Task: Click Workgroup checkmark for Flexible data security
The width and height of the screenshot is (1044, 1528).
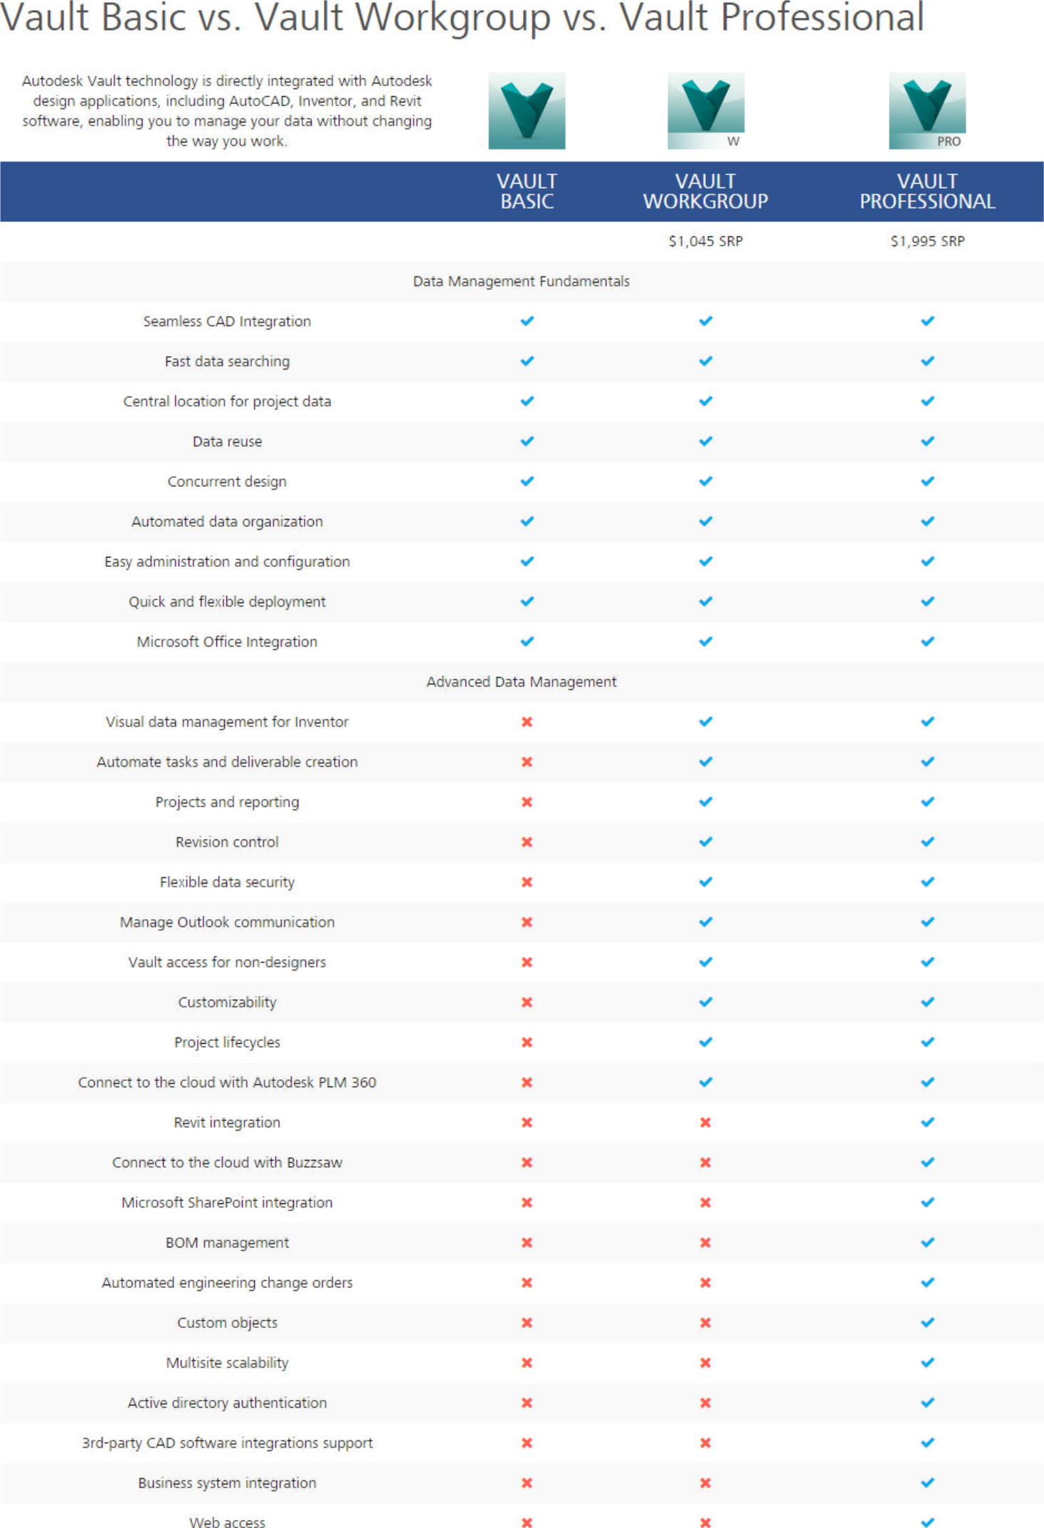Action: click(705, 882)
